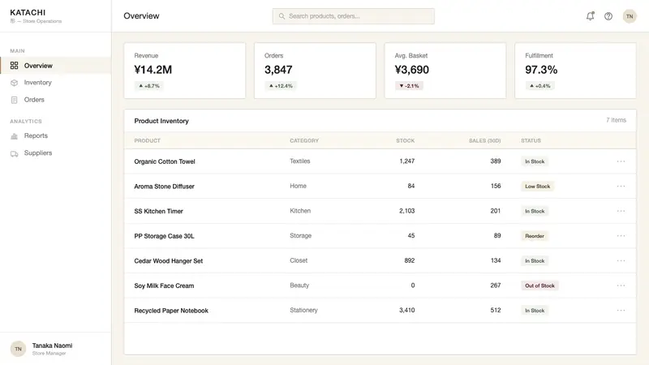Open Reports under Analytics
The width and height of the screenshot is (649, 365).
pos(55,135)
